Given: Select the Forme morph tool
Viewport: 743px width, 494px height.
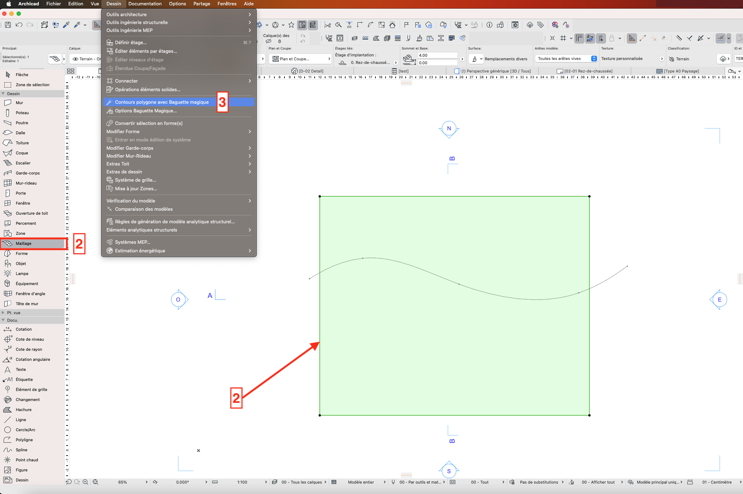Looking at the screenshot, I should pos(32,253).
